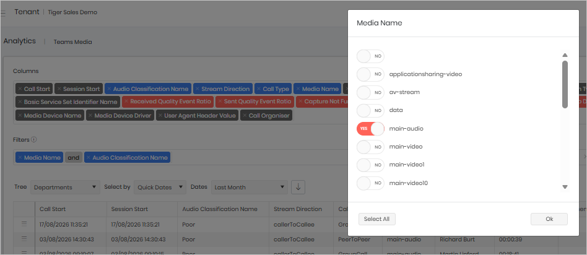The height and width of the screenshot is (255, 587).
Task: Turn on the data toggle
Action: 370,110
